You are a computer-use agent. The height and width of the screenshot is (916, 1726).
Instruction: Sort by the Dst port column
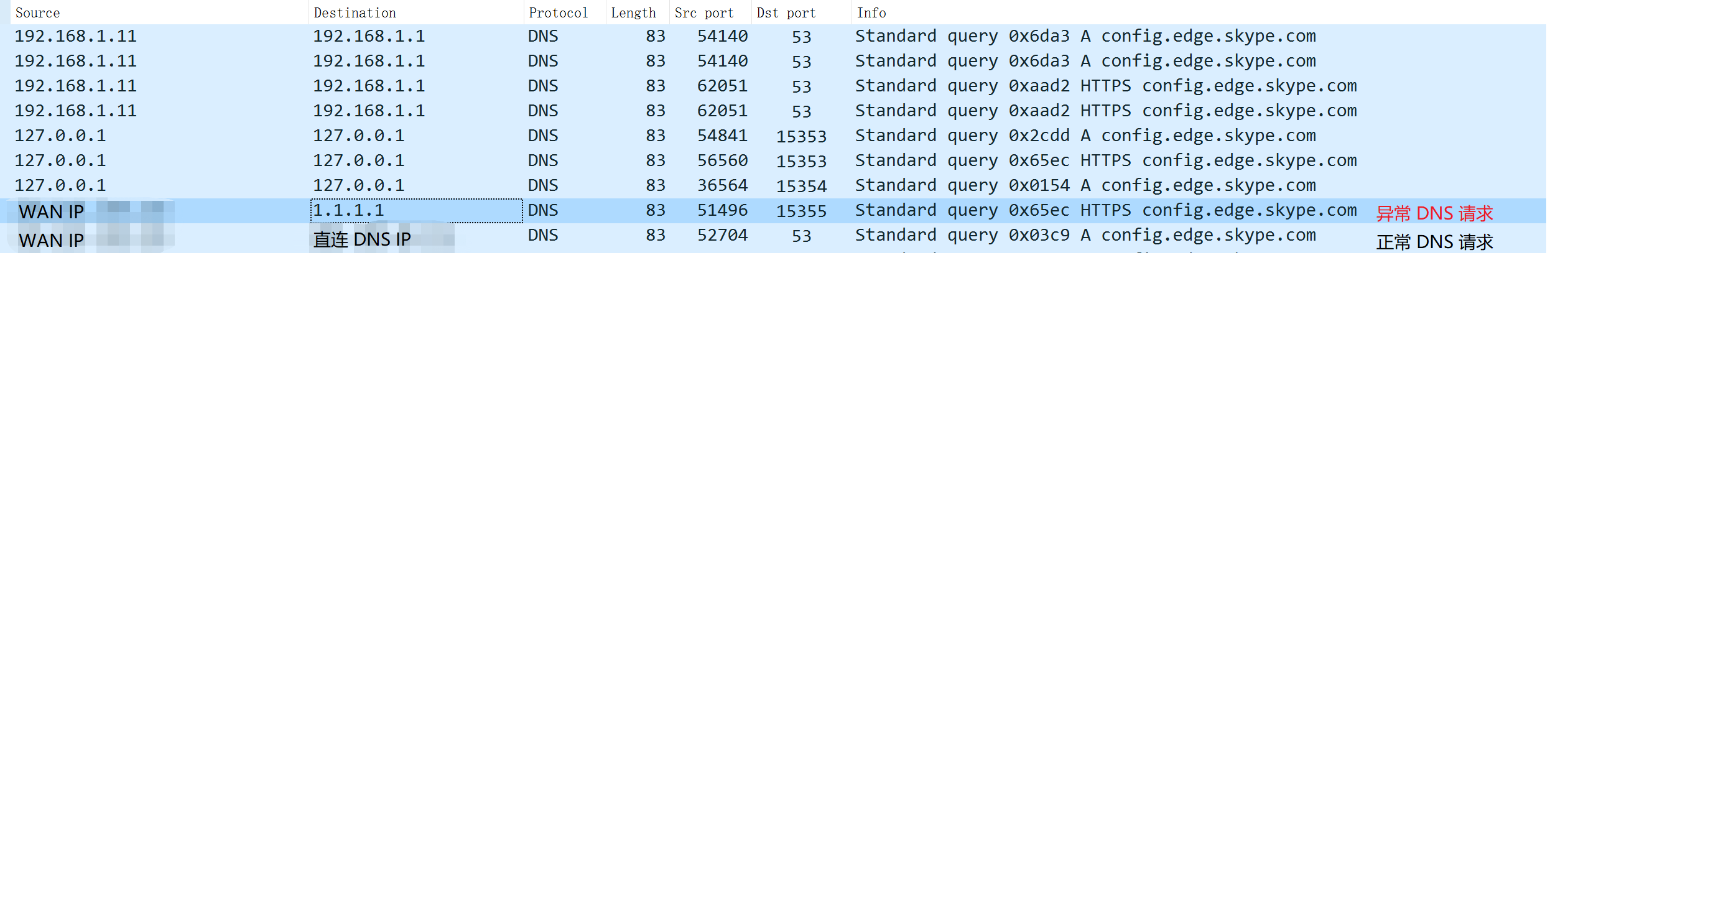(784, 12)
